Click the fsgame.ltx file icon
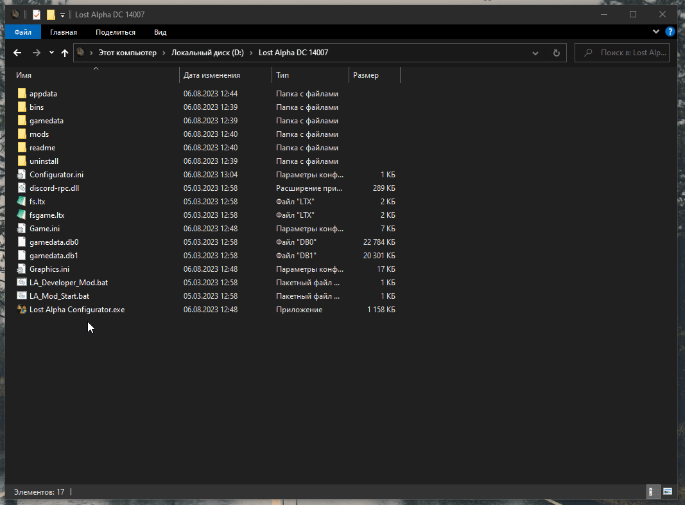Screen dimensions: 685x505 click(x=21, y=215)
